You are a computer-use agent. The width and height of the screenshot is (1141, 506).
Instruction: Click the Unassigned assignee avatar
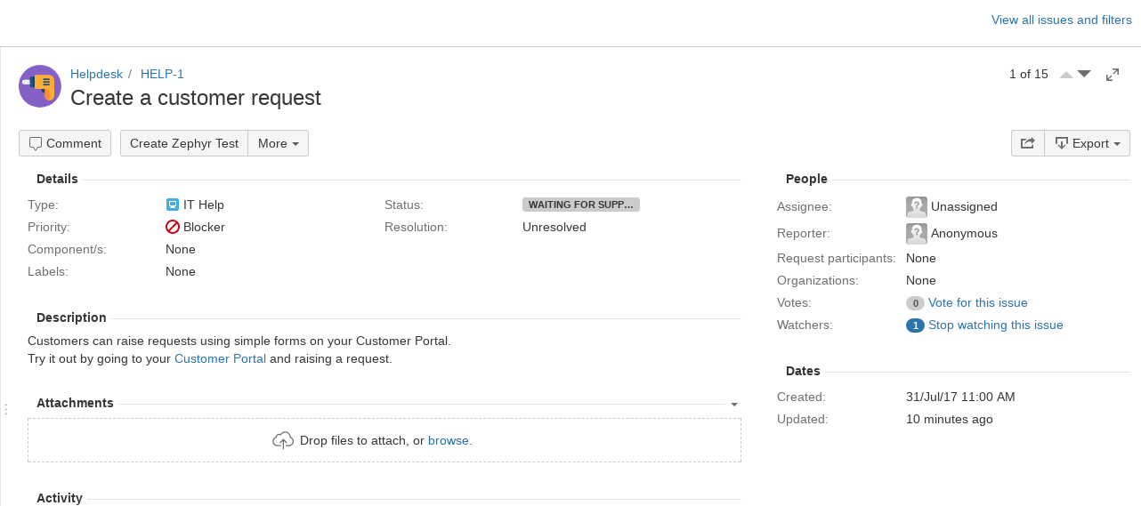917,206
